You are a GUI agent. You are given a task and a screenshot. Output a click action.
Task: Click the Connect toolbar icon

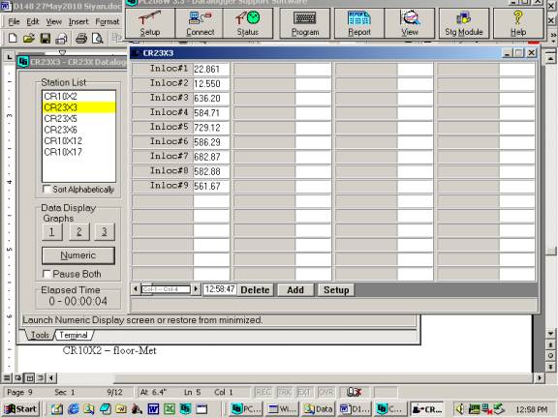[200, 23]
